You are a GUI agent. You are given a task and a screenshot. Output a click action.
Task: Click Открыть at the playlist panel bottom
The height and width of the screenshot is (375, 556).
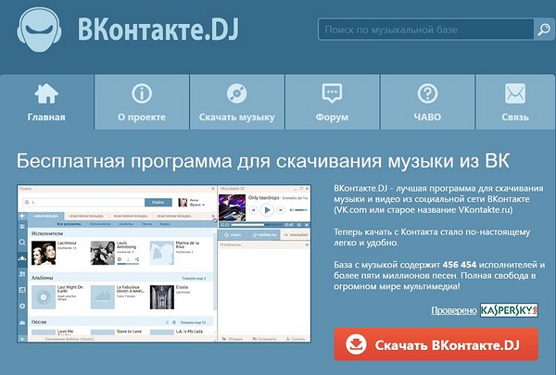[233, 339]
